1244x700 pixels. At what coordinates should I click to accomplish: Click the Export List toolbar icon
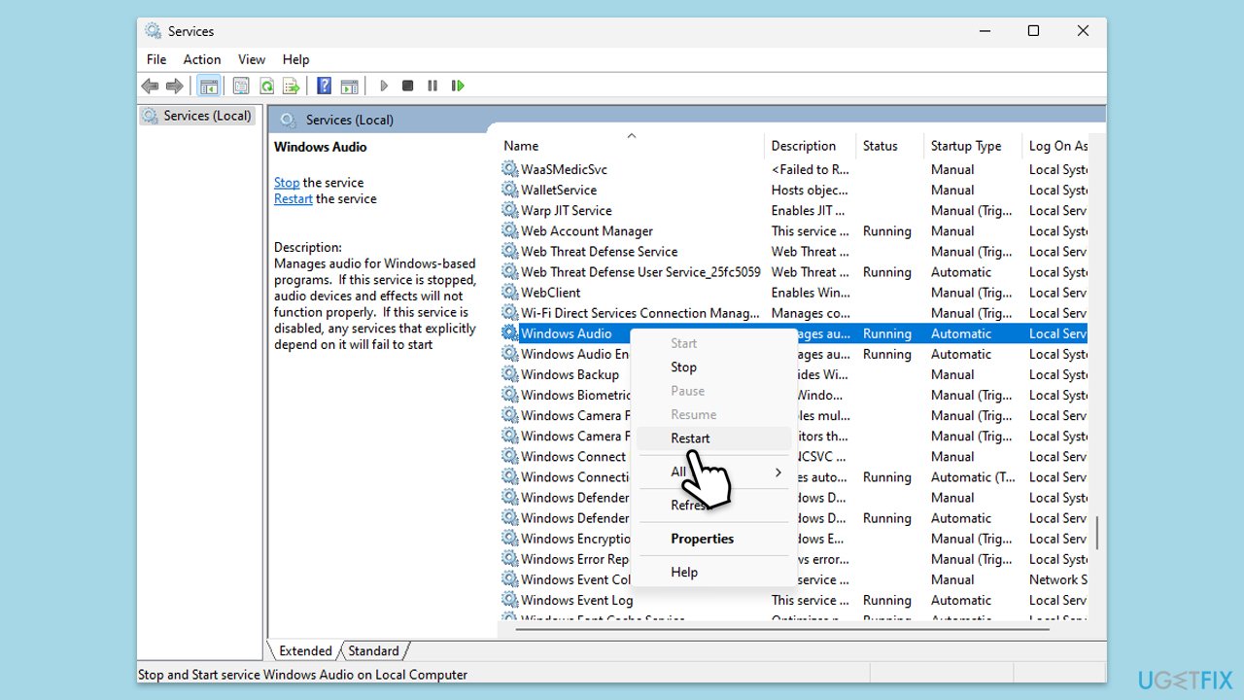(x=292, y=87)
